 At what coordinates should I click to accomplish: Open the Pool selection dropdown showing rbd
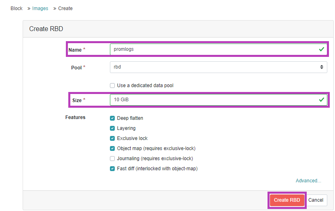point(218,67)
